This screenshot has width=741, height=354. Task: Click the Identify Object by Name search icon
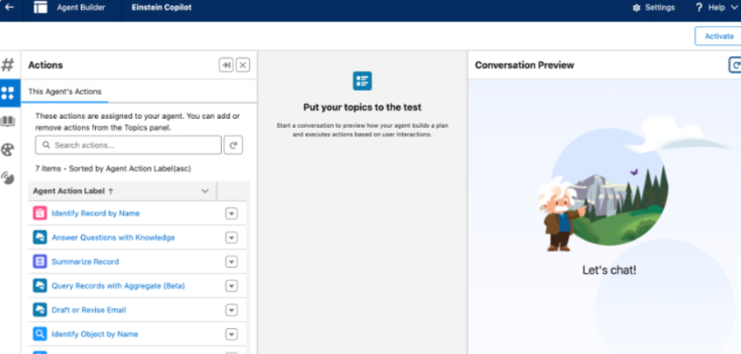point(40,334)
